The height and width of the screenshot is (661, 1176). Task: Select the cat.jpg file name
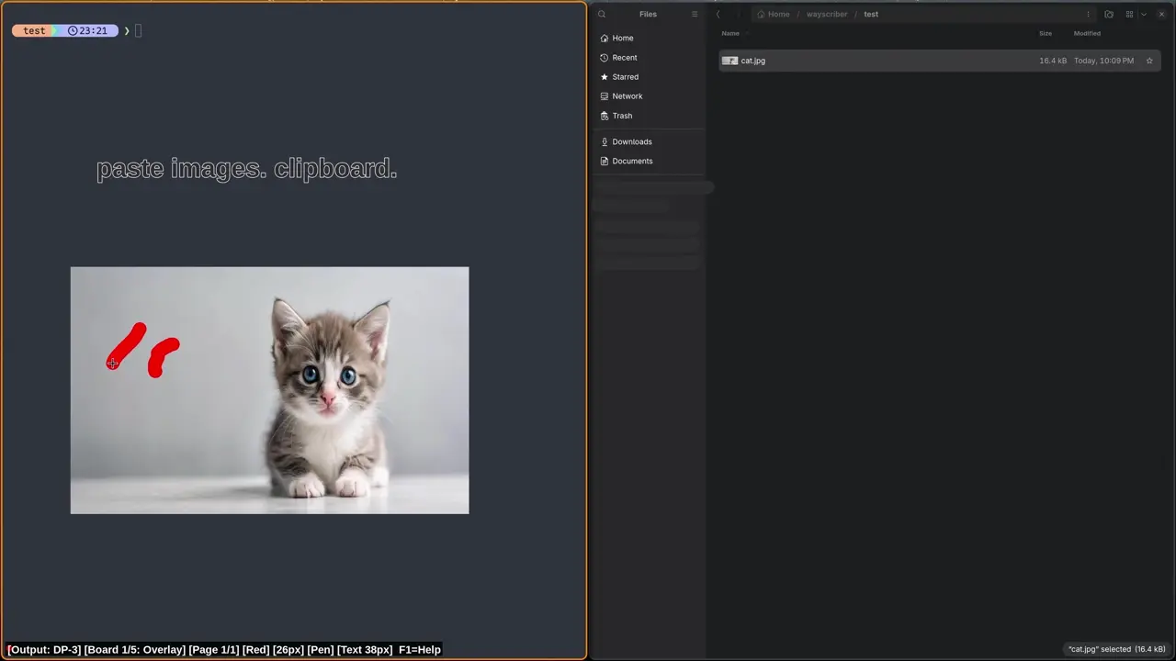point(753,61)
